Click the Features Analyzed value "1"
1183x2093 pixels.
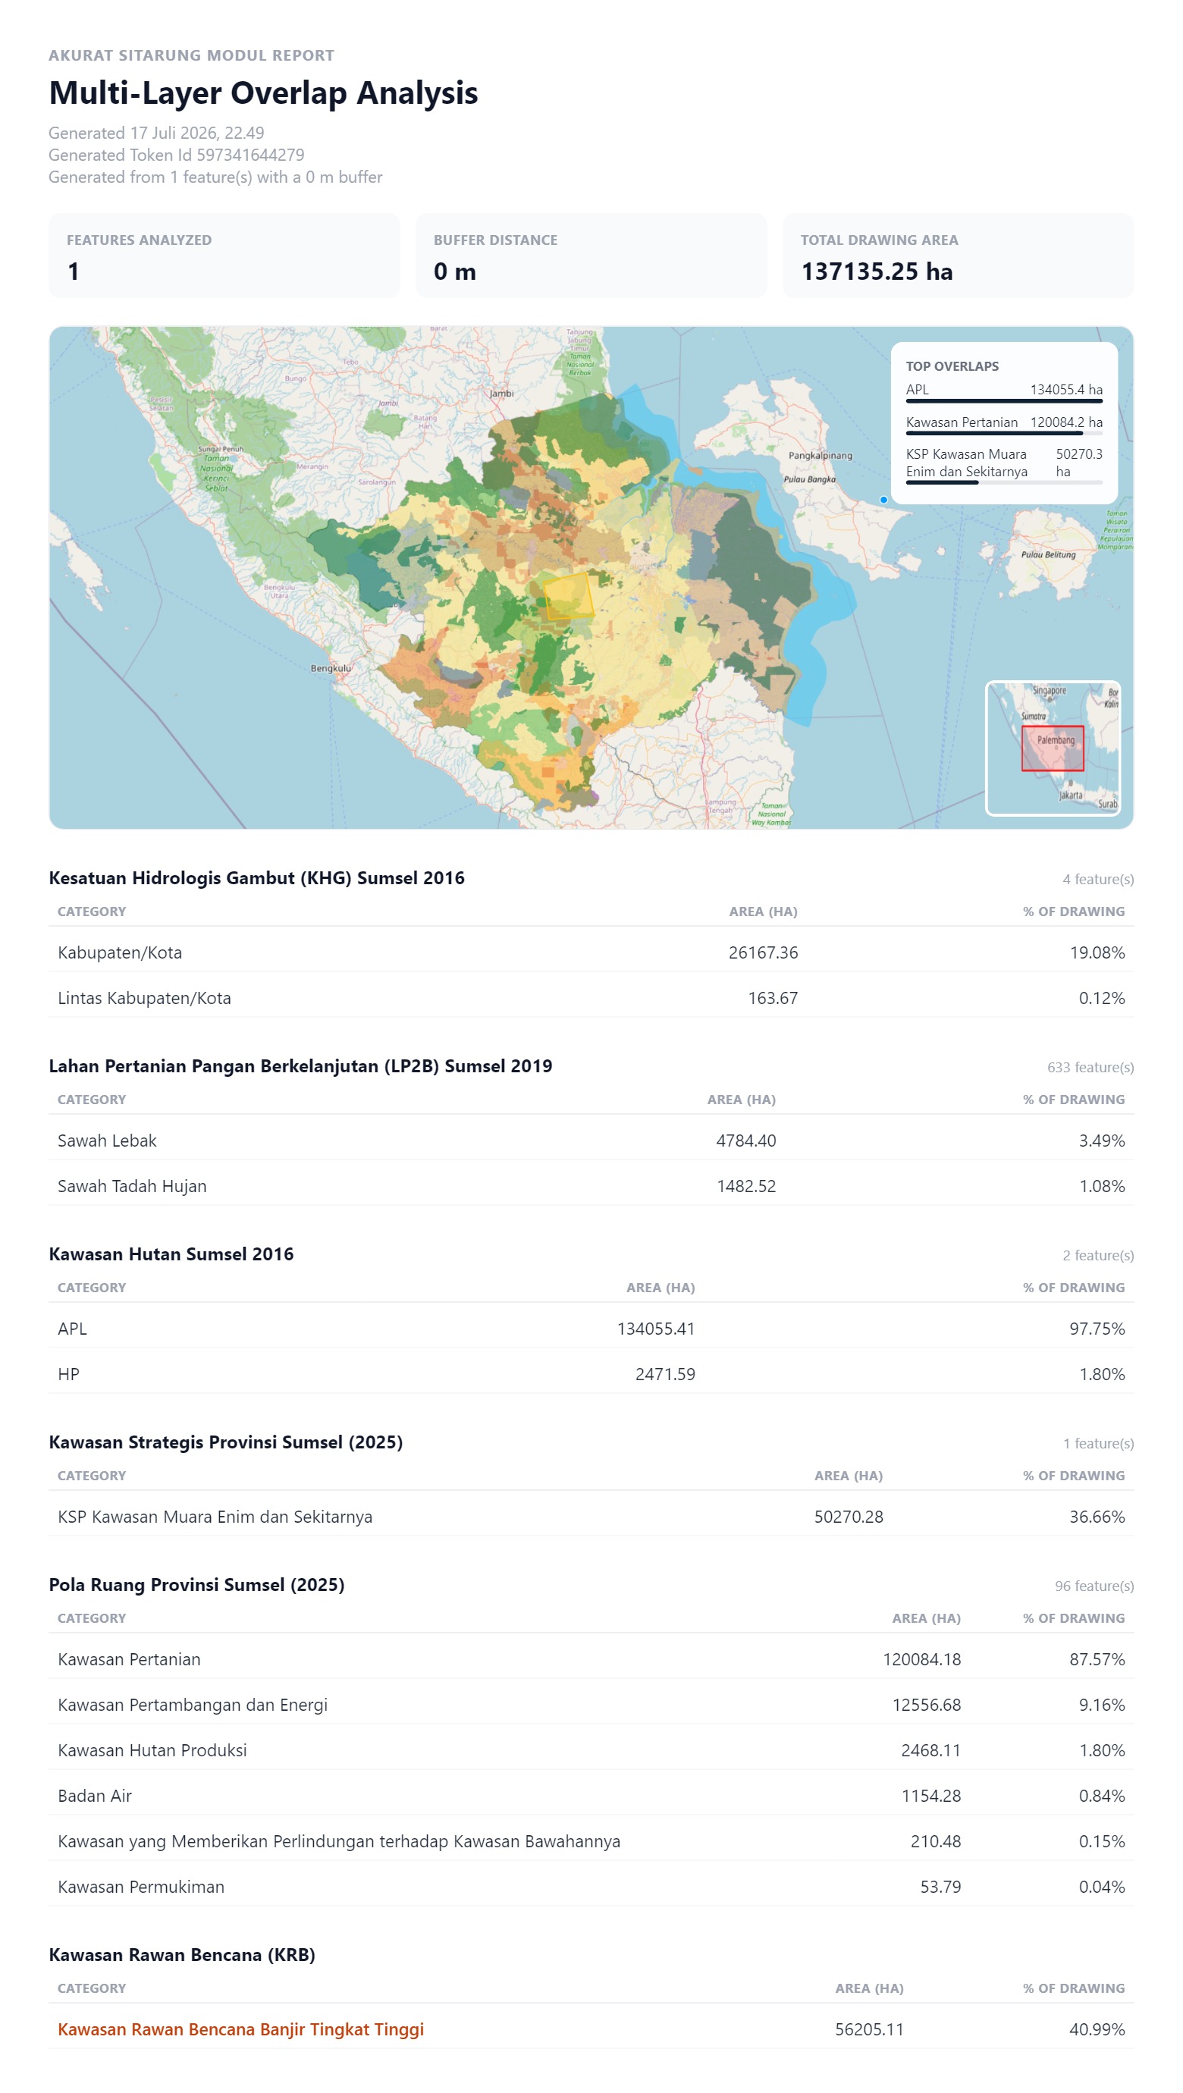tap(74, 271)
